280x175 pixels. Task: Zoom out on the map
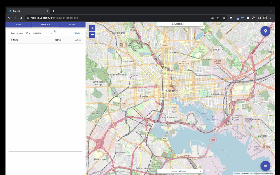92,34
